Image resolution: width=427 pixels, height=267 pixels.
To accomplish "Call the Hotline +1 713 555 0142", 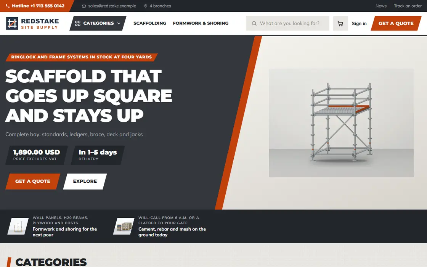I will [x=38, y=6].
